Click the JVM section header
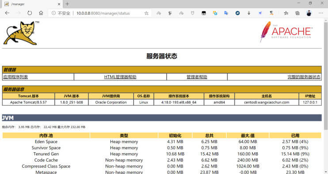Image resolution: width=328 pixels, height=174 pixels. pos(162,118)
